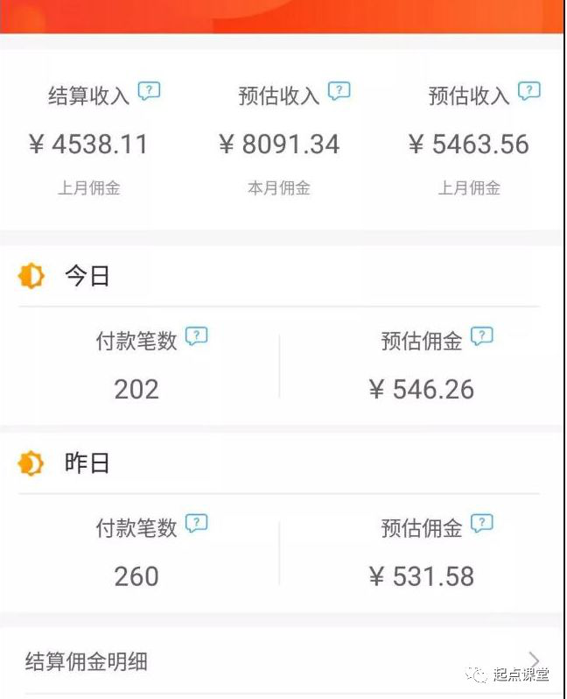Open help for today's 付款笔数
The width and height of the screenshot is (567, 699).
[196, 335]
